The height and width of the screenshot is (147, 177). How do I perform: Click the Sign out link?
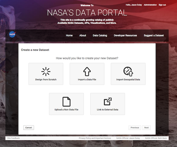click(x=162, y=5)
